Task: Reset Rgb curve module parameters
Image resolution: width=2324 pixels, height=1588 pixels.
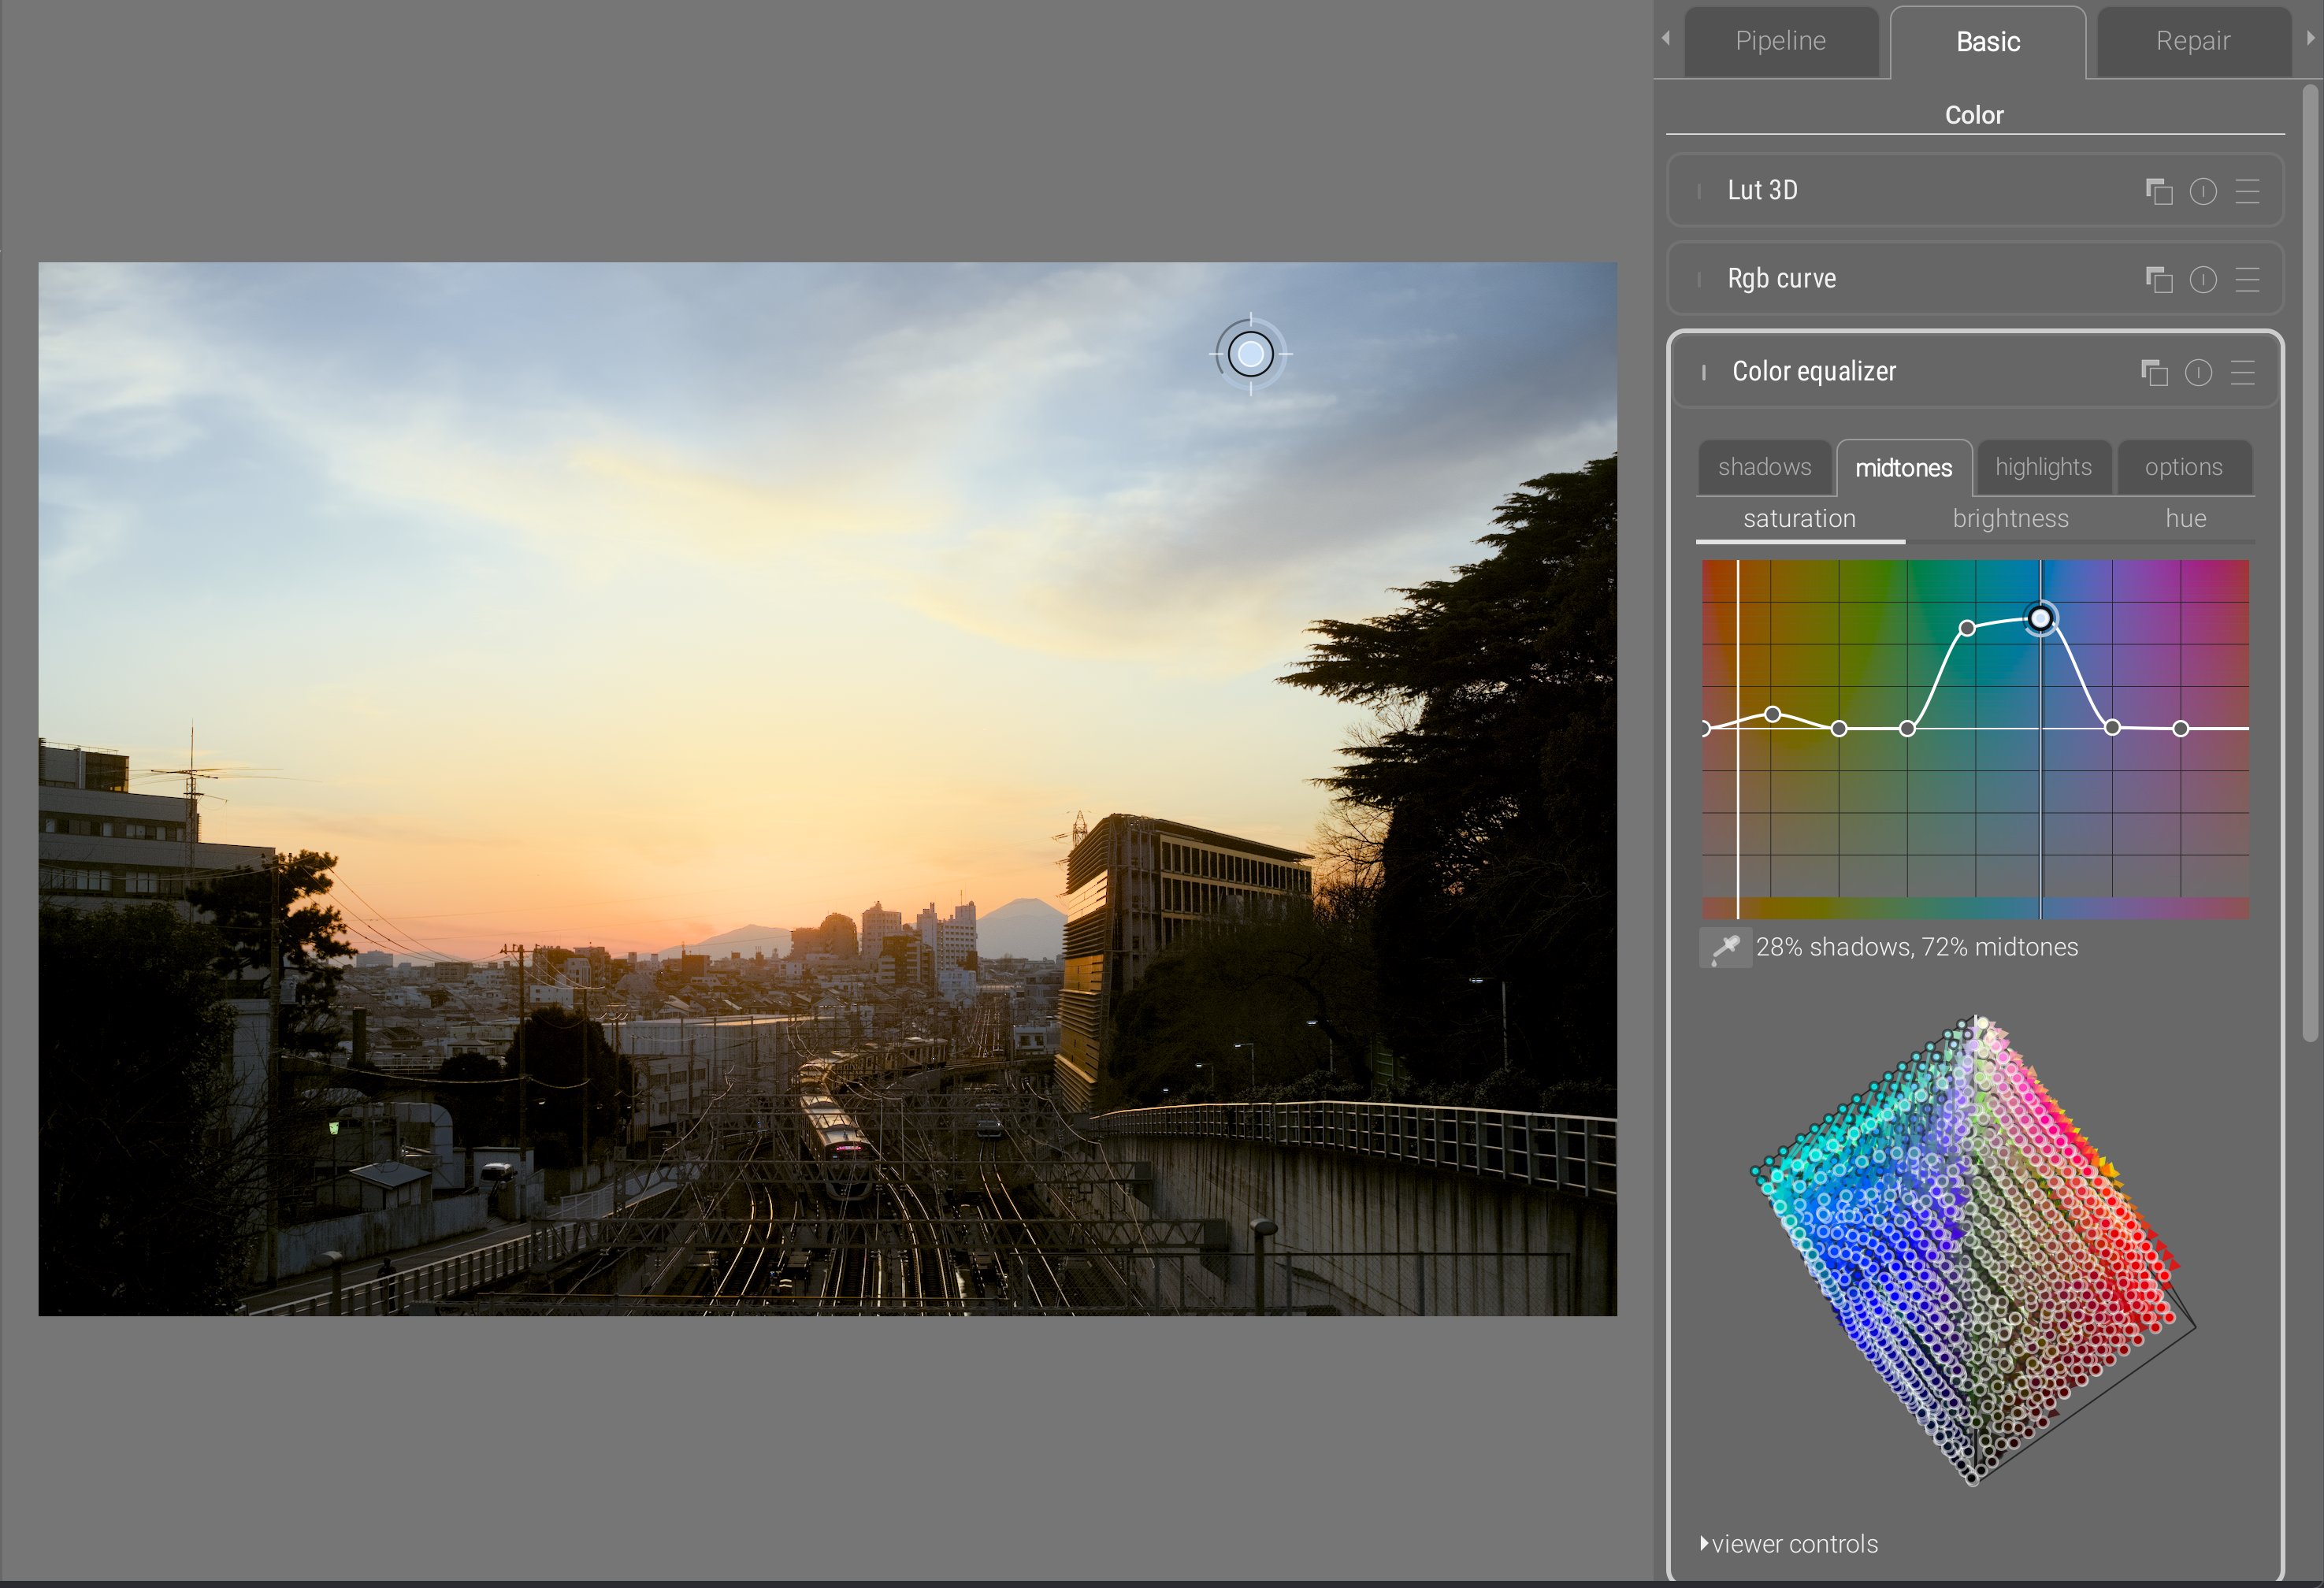Action: 2203,279
